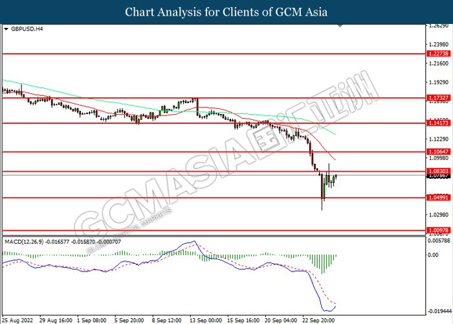Click the 1.10647 red price label
The height and width of the screenshot is (324, 453).
[438, 152]
